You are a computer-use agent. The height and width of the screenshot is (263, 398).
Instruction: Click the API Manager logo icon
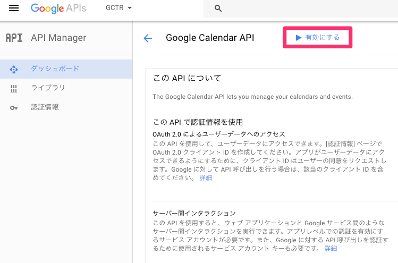coord(14,38)
